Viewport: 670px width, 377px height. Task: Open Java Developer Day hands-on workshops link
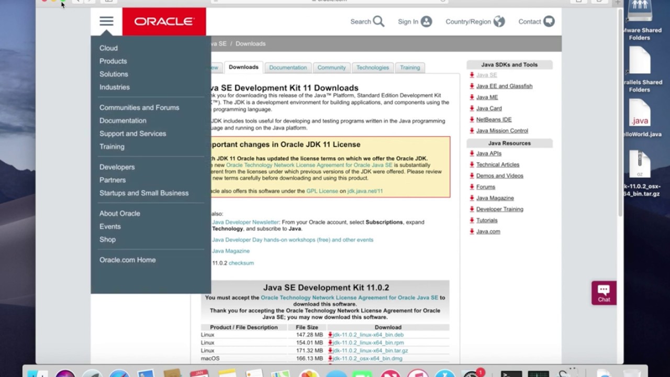tap(292, 240)
